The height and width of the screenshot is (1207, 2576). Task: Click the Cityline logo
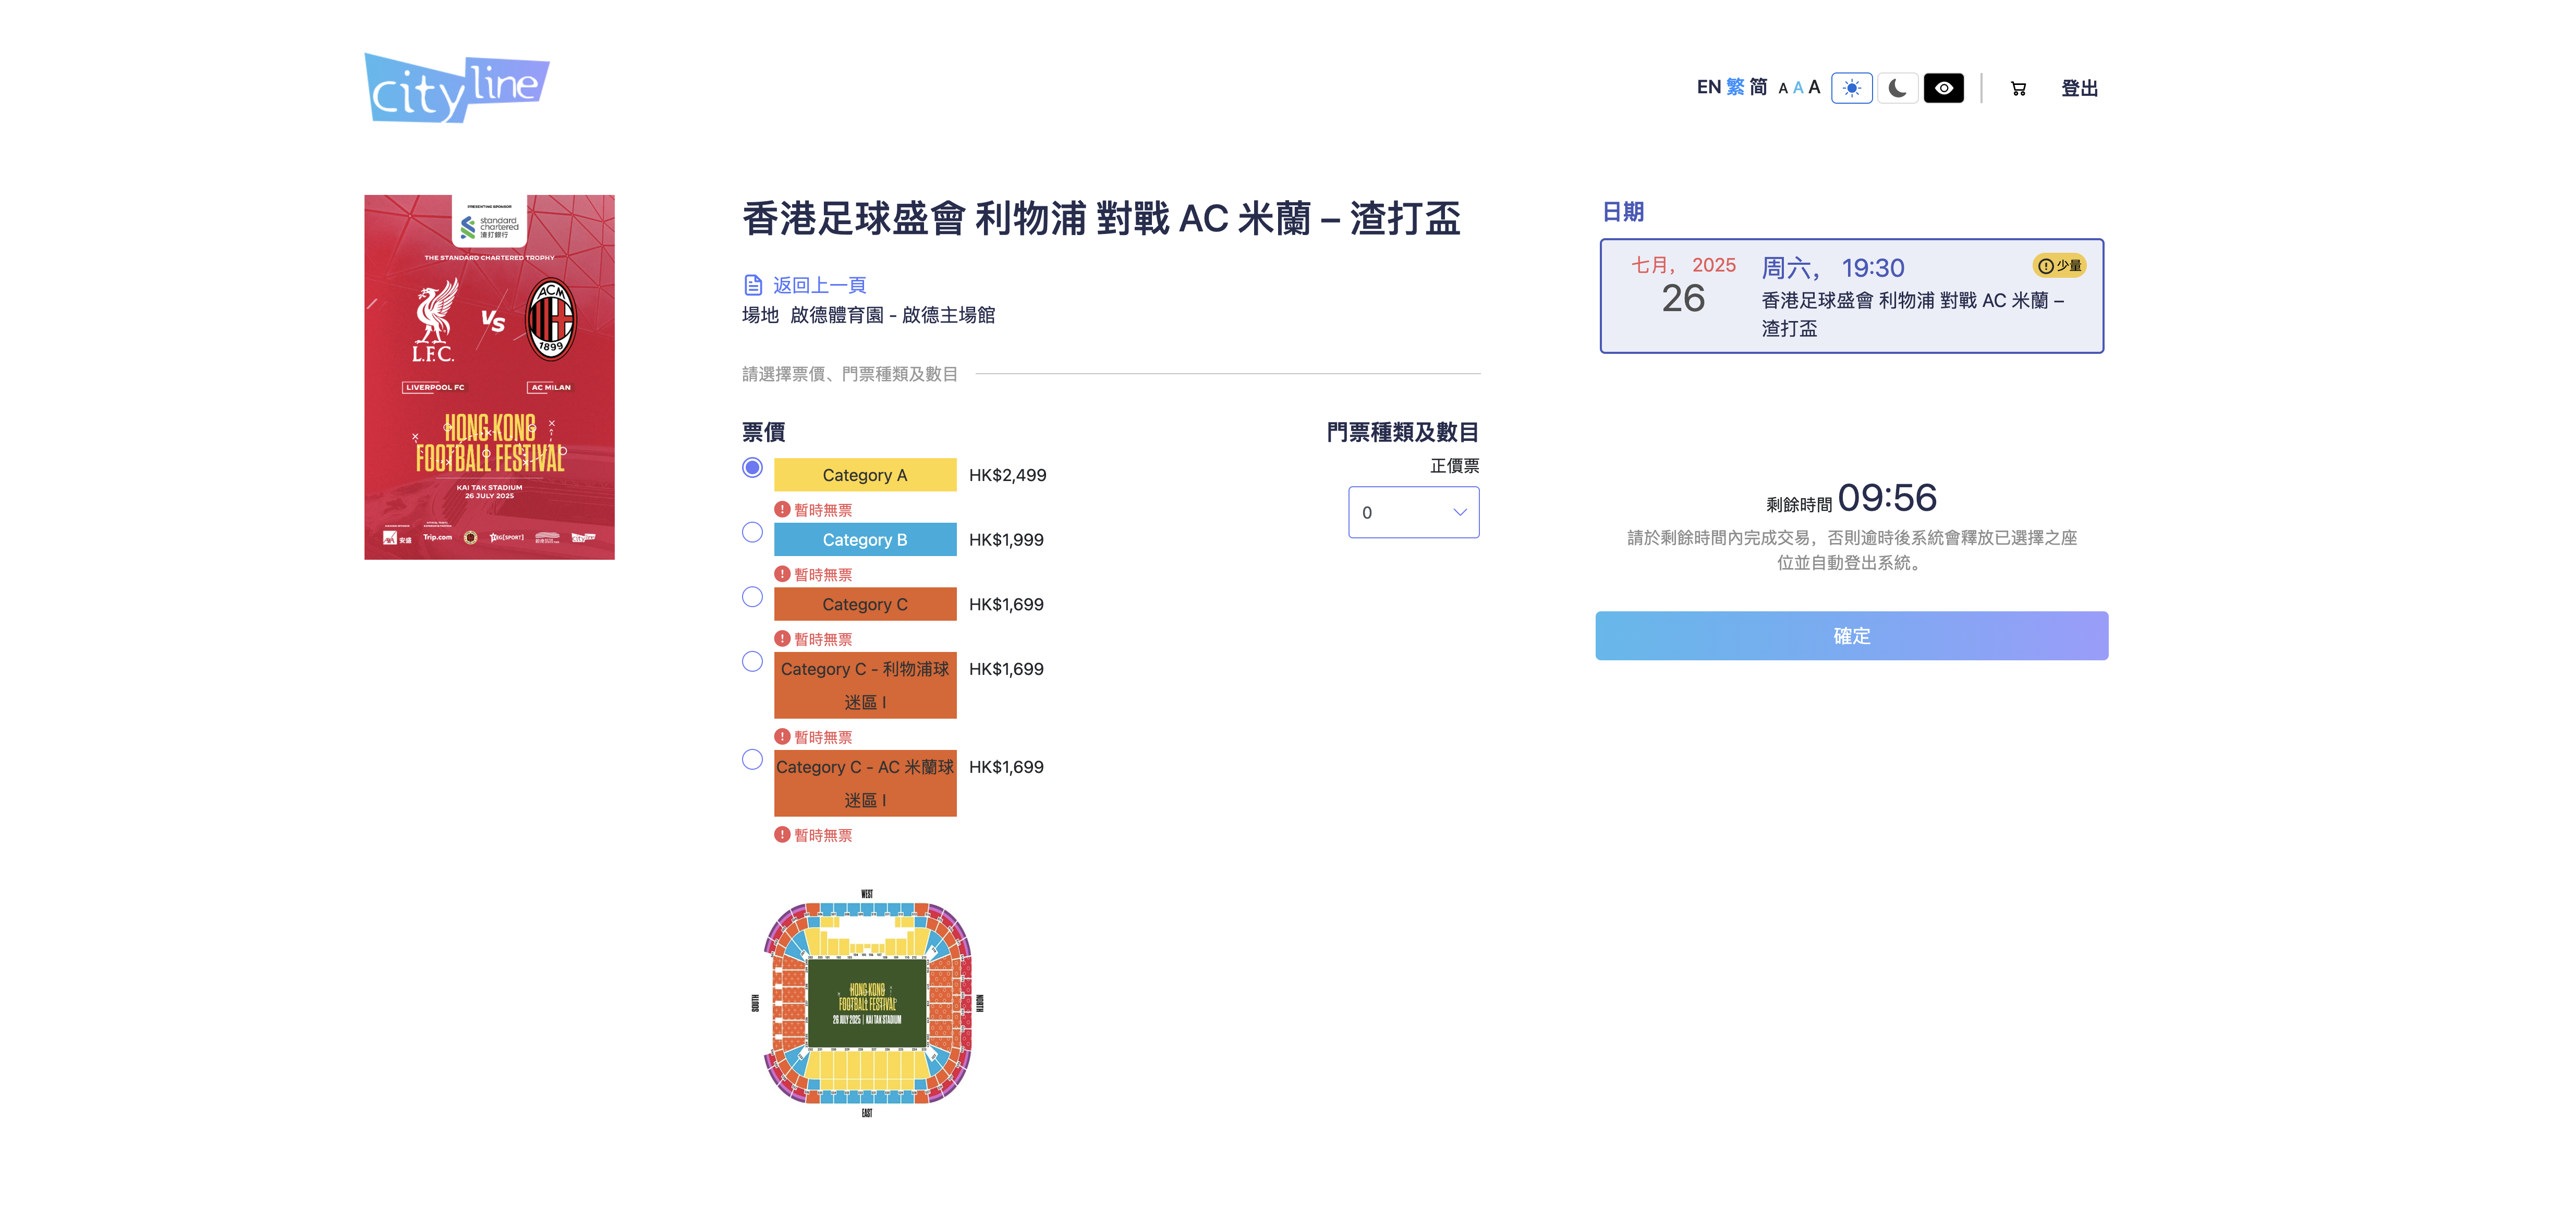[x=456, y=88]
